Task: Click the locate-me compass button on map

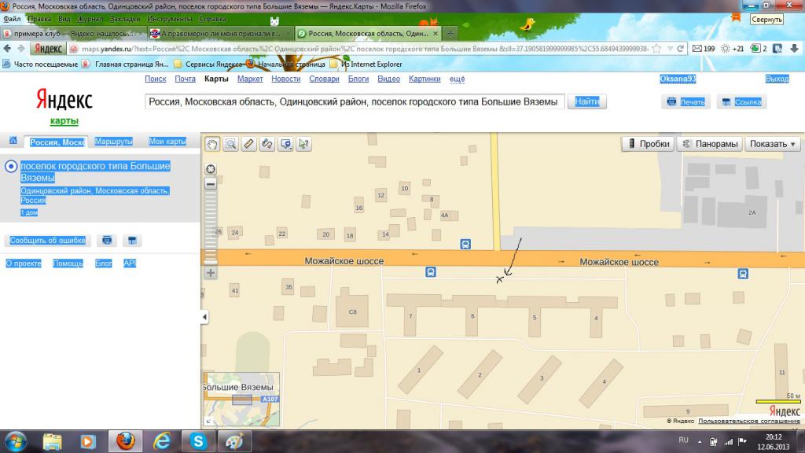Action: pos(211,169)
